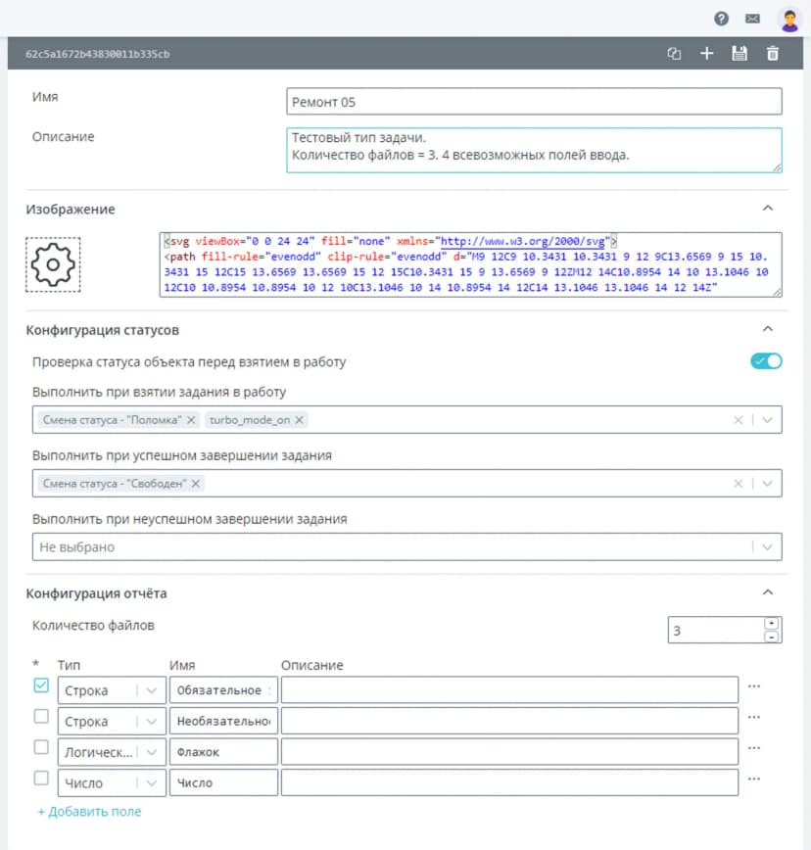Select the ID text 62c5a1672b43830011b335cb
Screen dimensions: 811x850
pyautogui.click(x=98, y=54)
